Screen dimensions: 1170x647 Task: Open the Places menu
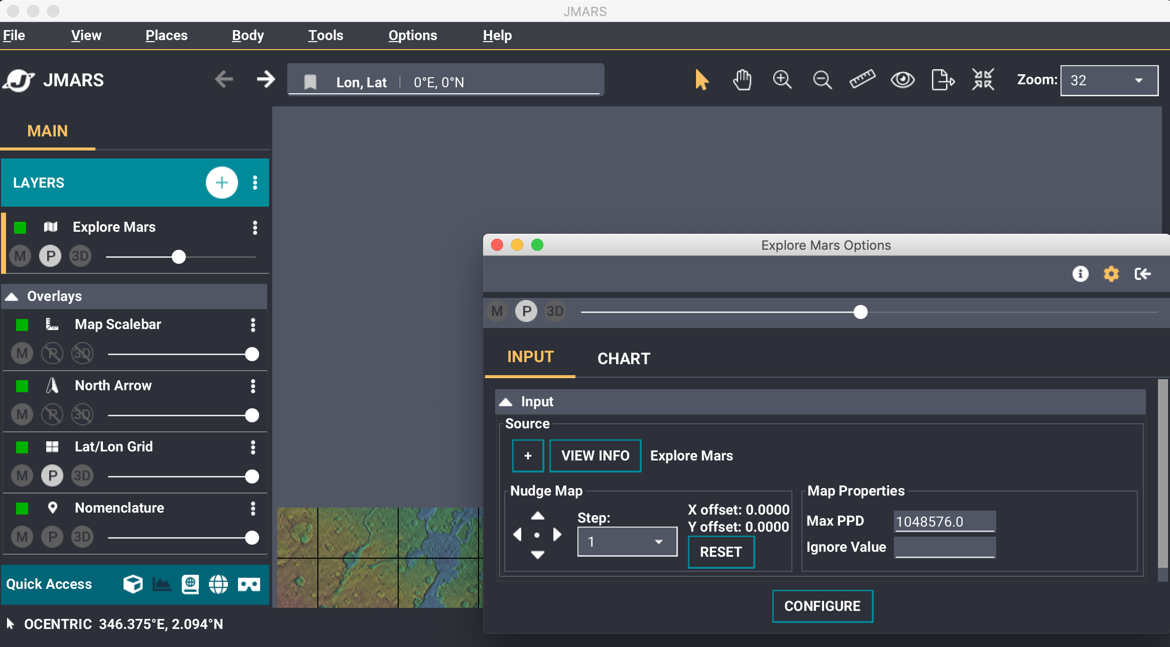pos(167,36)
